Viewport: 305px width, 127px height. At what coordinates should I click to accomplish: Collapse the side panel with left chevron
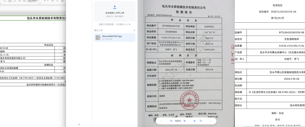point(79,124)
